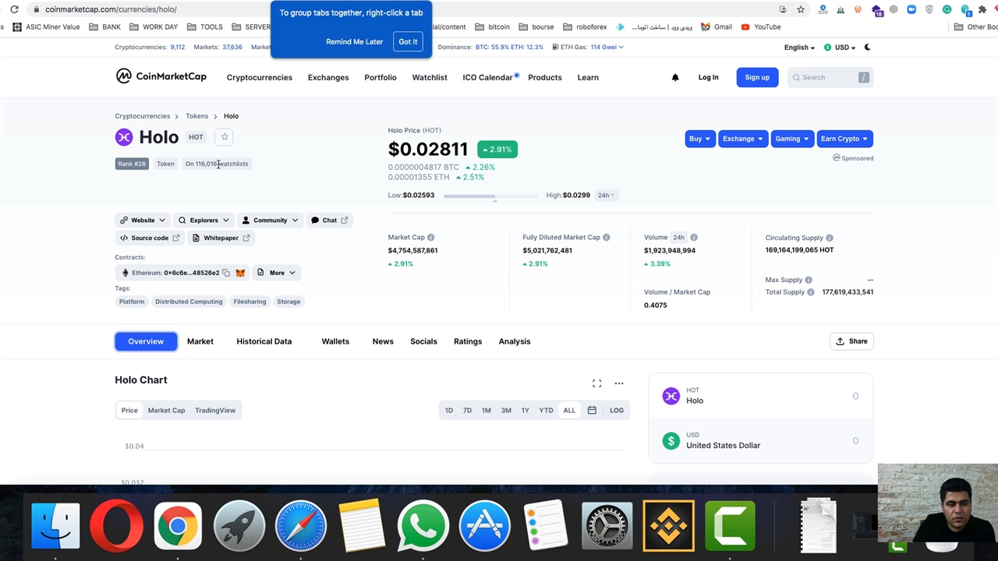
Task: Switch chart to Market Cap view
Action: (166, 411)
